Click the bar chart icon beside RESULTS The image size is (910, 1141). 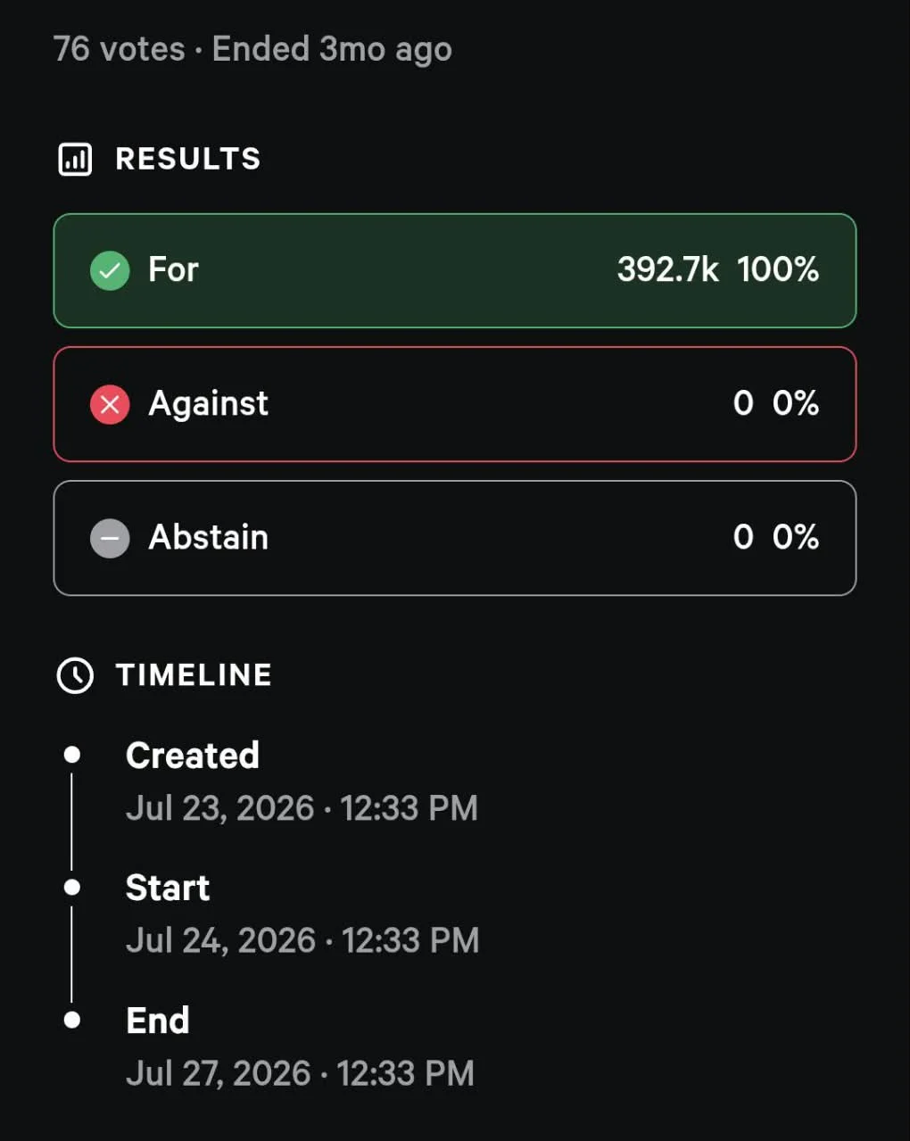(x=75, y=160)
